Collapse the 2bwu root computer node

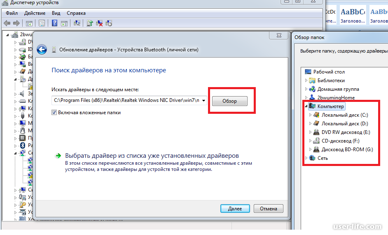[7, 35]
